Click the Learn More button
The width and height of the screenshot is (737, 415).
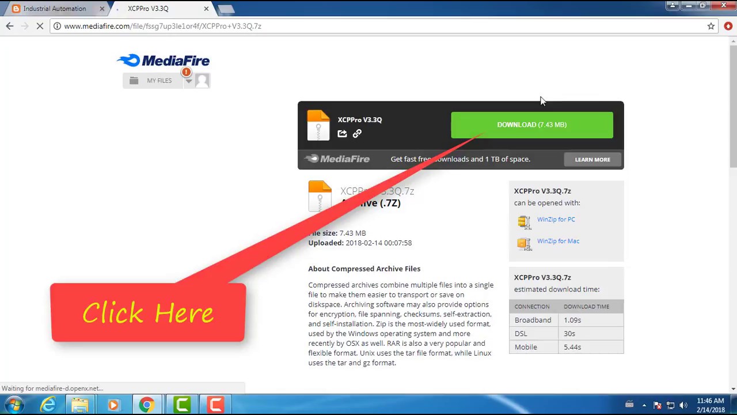point(592,160)
